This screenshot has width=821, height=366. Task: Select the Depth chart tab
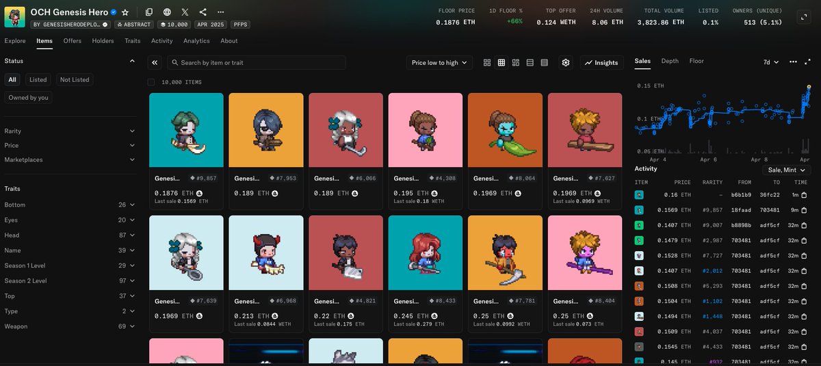click(670, 61)
